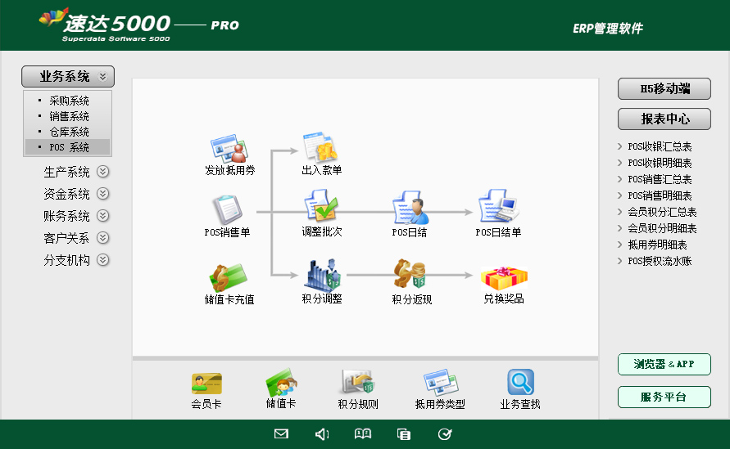Open the POS日结单 computer icon

[499, 206]
